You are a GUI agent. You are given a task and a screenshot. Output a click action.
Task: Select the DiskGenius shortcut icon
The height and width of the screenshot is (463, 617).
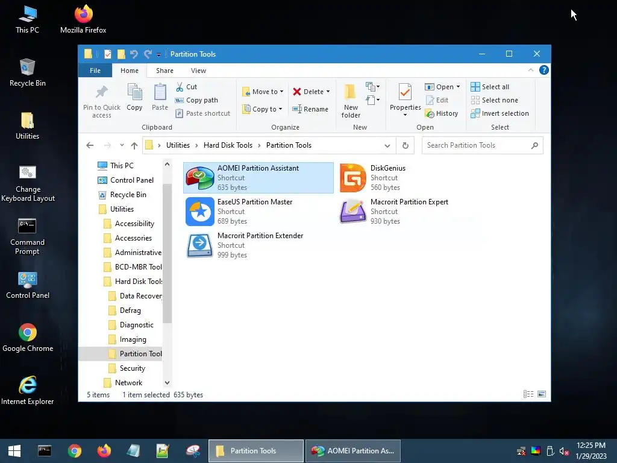[x=352, y=178]
